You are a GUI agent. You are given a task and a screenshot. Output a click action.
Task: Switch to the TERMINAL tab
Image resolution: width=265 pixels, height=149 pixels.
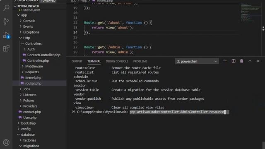click(x=94, y=61)
